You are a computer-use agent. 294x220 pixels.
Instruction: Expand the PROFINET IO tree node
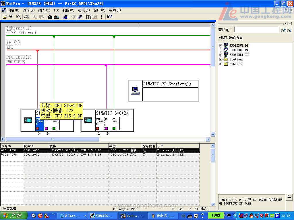point(221,55)
